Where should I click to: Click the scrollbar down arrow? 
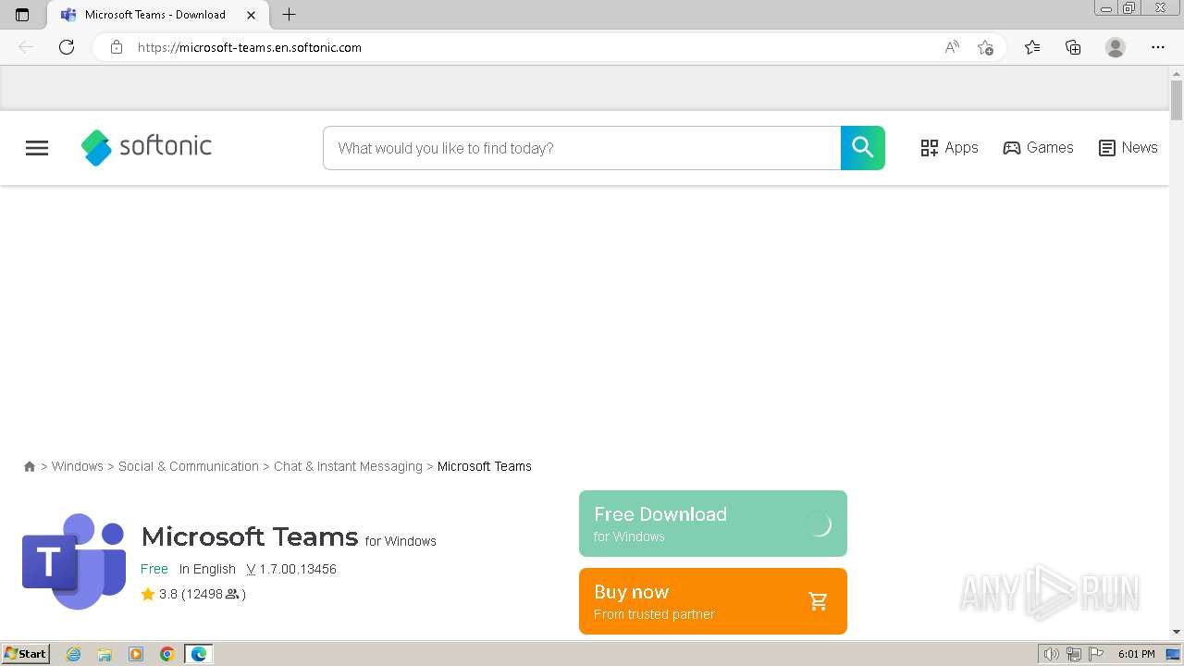click(1177, 632)
